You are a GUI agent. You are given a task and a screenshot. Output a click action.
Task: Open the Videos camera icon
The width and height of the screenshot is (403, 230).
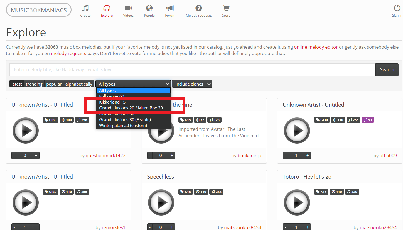(128, 8)
